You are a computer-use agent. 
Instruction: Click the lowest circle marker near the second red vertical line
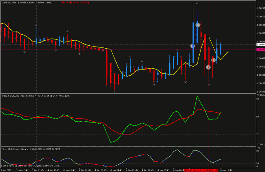tap(208, 67)
